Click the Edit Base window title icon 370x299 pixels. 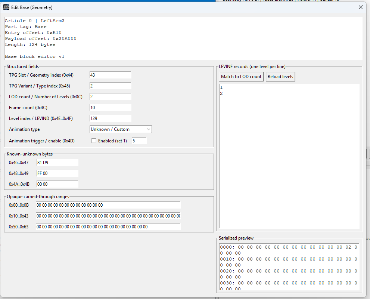point(6,7)
